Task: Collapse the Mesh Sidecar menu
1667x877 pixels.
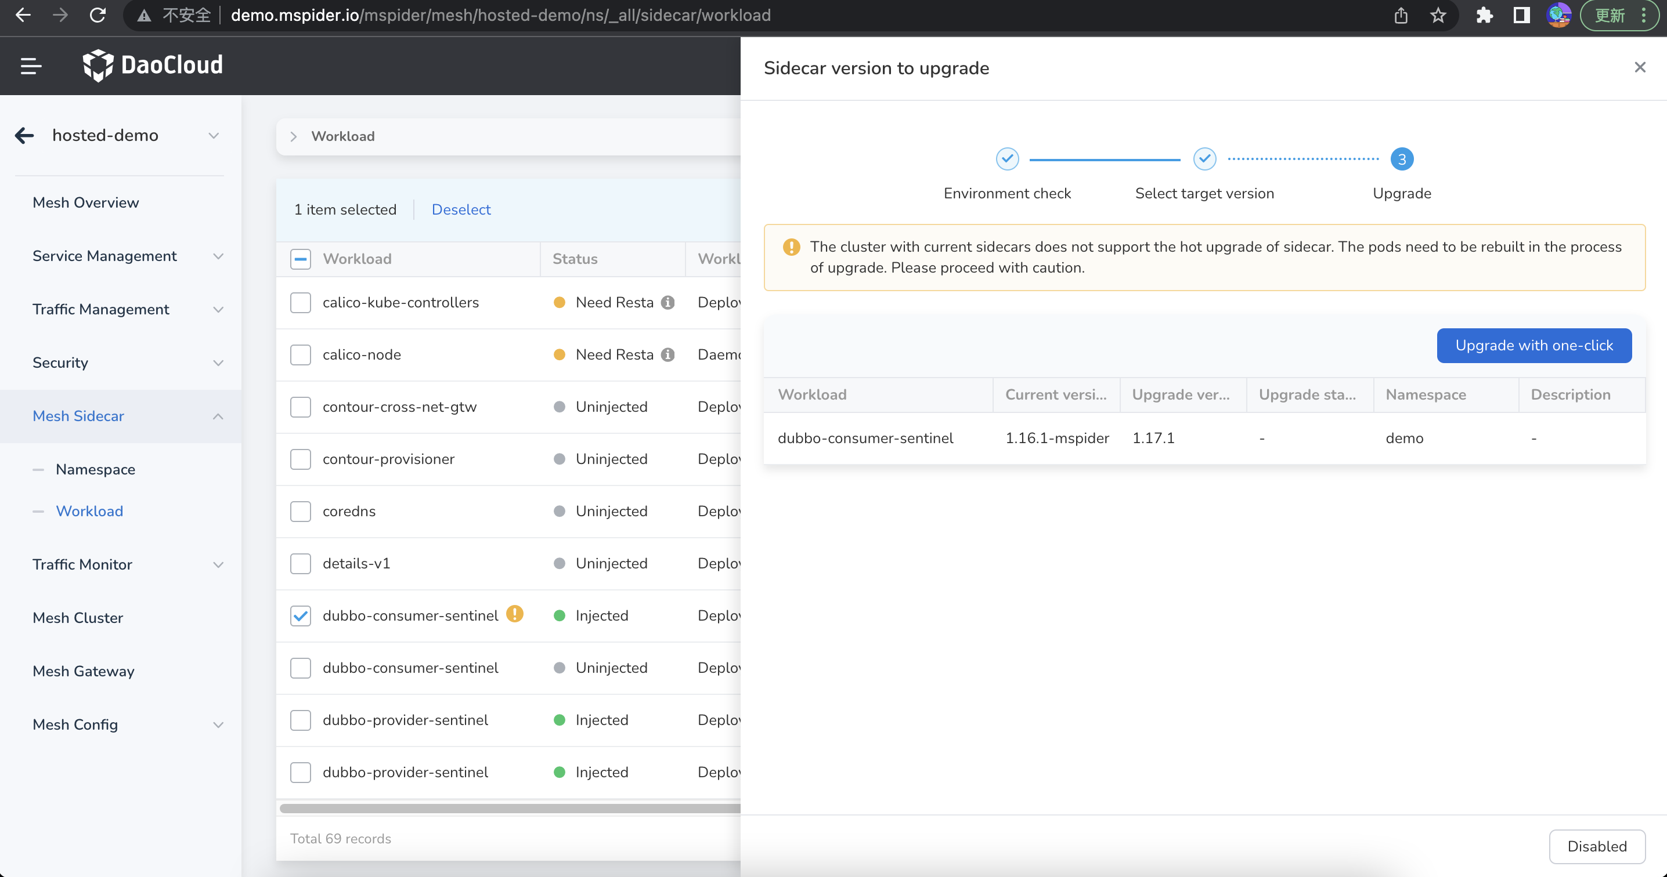Action: click(x=120, y=416)
